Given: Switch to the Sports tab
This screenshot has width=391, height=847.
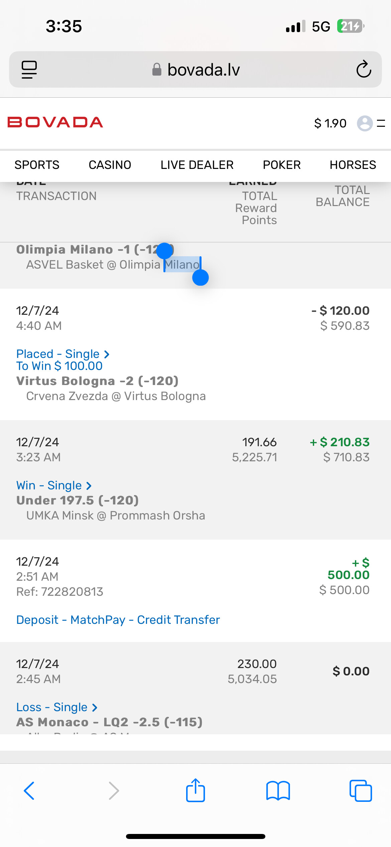Looking at the screenshot, I should pos(37,165).
